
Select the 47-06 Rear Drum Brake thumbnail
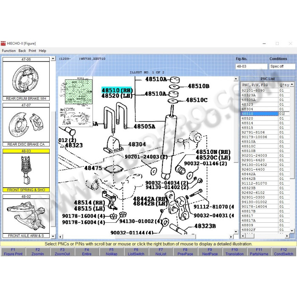point(26,79)
